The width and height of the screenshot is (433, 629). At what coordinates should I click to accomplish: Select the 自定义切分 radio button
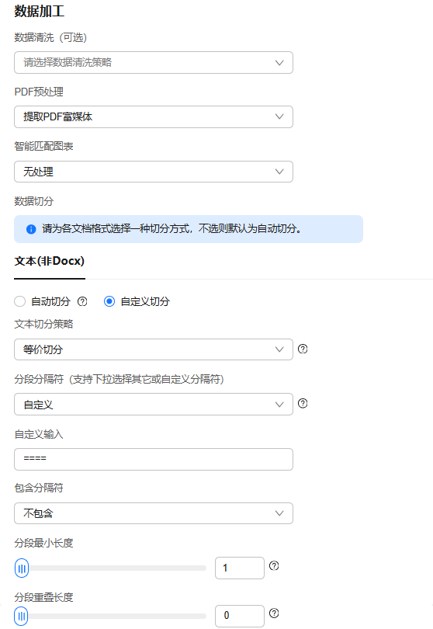[109, 301]
